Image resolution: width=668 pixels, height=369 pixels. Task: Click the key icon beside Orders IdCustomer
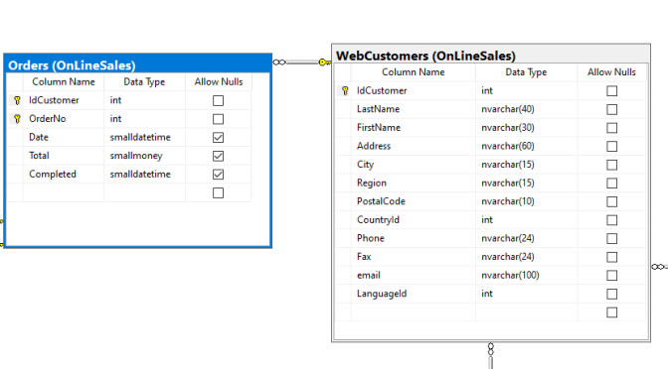[17, 100]
